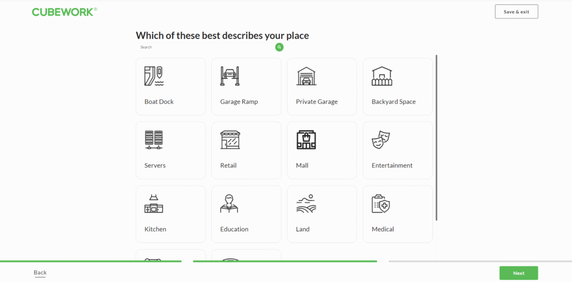
Task: Go back using the Back link
Action: click(40, 273)
